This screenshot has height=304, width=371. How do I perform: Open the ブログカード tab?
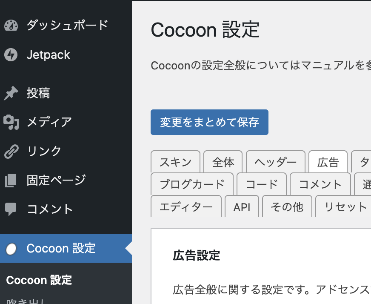[192, 184]
